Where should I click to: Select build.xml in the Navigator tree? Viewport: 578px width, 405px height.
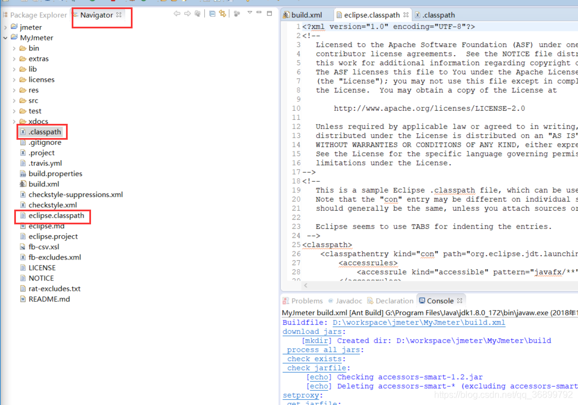(44, 184)
